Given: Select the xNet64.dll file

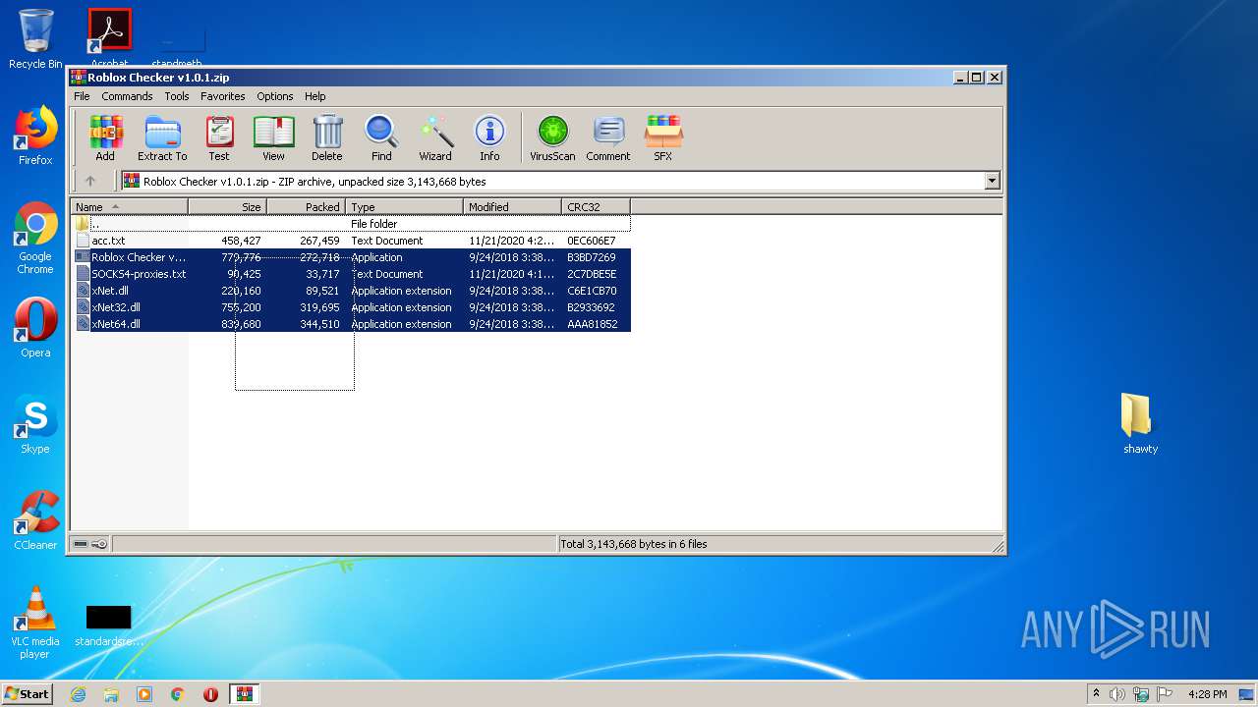Looking at the screenshot, I should pyautogui.click(x=351, y=324).
